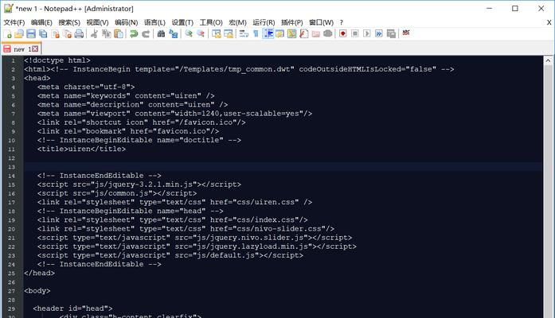Open the 文件(F) menu
The image size is (555, 318).
coord(14,22)
